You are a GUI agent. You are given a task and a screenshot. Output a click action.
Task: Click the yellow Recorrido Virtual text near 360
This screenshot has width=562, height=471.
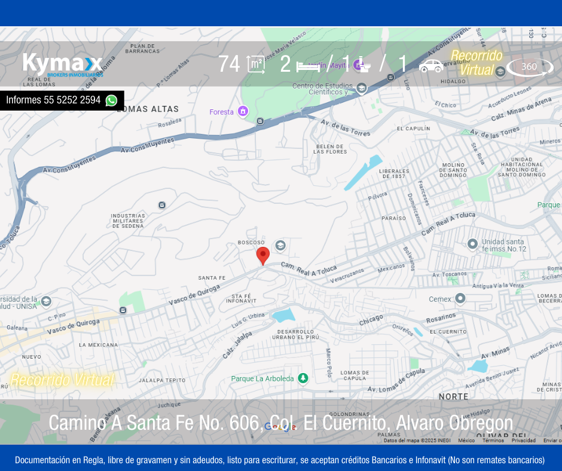pos(477,63)
